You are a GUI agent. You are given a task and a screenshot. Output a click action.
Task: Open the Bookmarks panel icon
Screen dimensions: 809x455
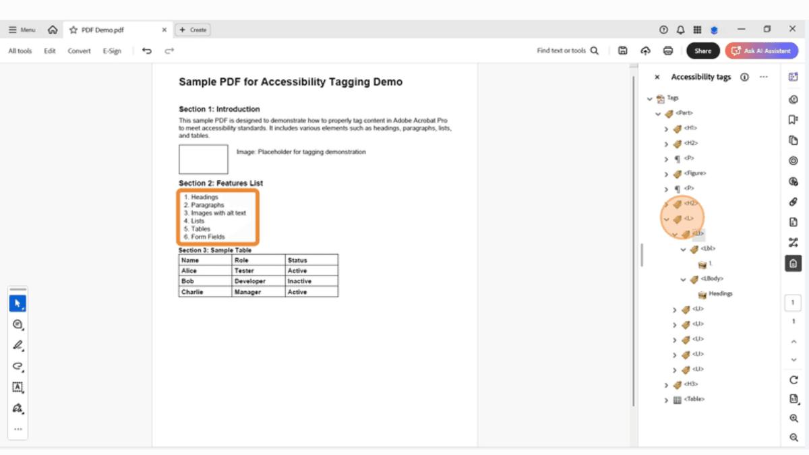click(793, 119)
